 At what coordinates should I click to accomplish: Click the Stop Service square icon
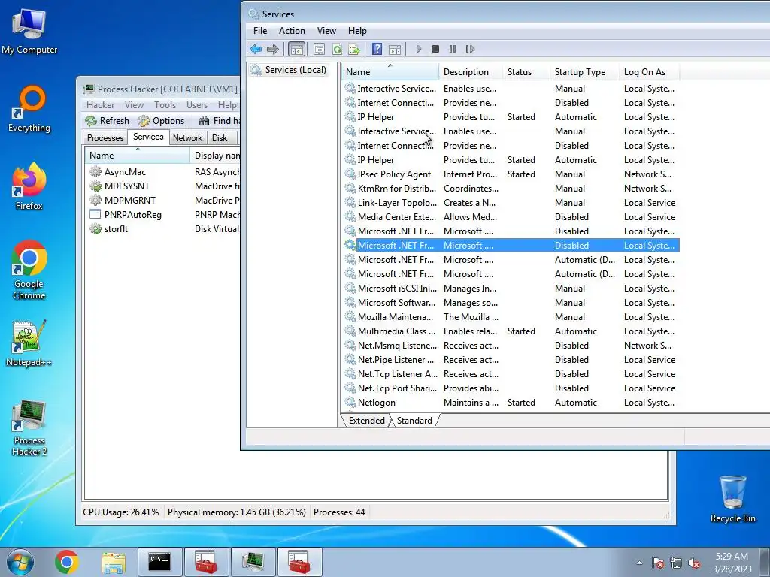(x=435, y=49)
